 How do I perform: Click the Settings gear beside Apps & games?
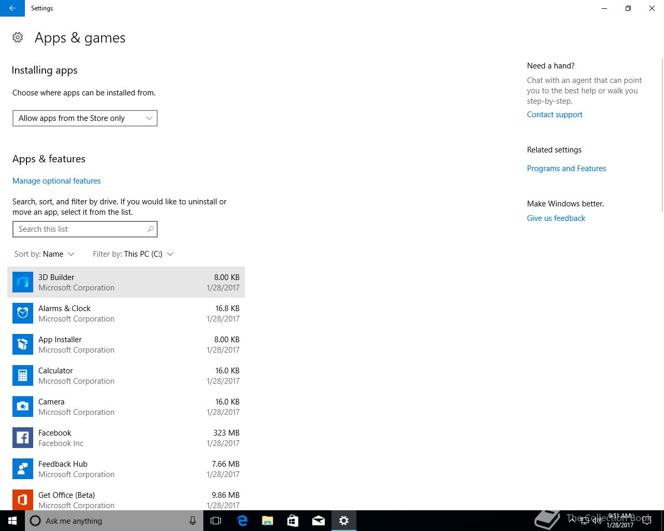[18, 37]
